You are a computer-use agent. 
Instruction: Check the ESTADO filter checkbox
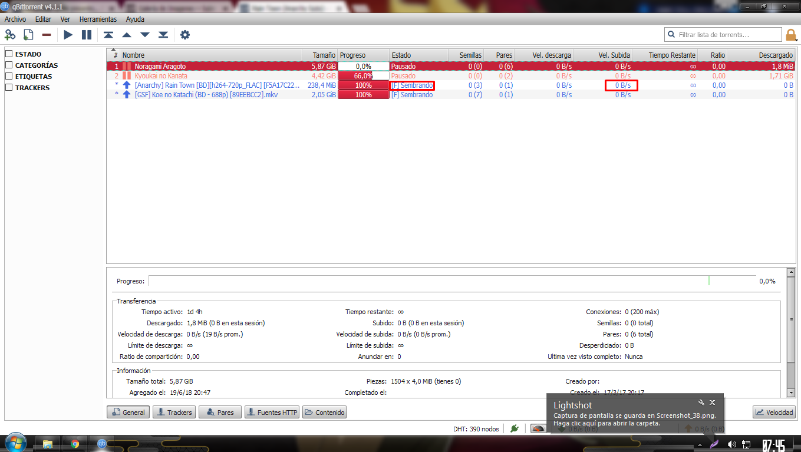pos(9,54)
